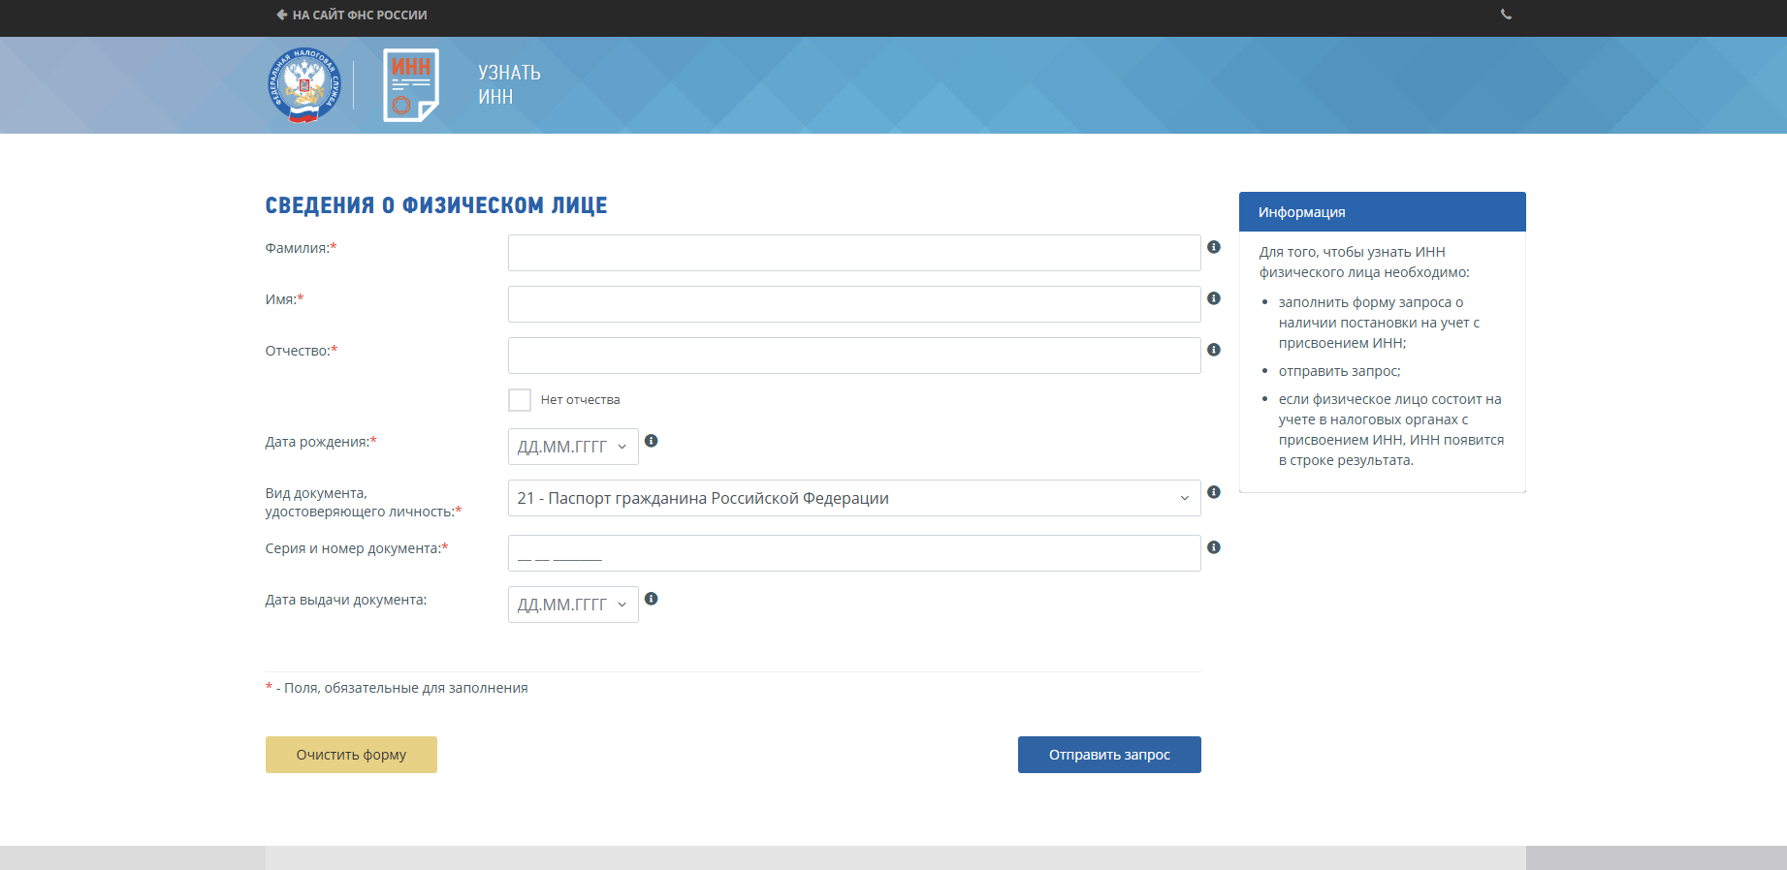Image resolution: width=1787 pixels, height=870 pixels.
Task: Click info icon next to Отчество field
Action: pos(1214,350)
